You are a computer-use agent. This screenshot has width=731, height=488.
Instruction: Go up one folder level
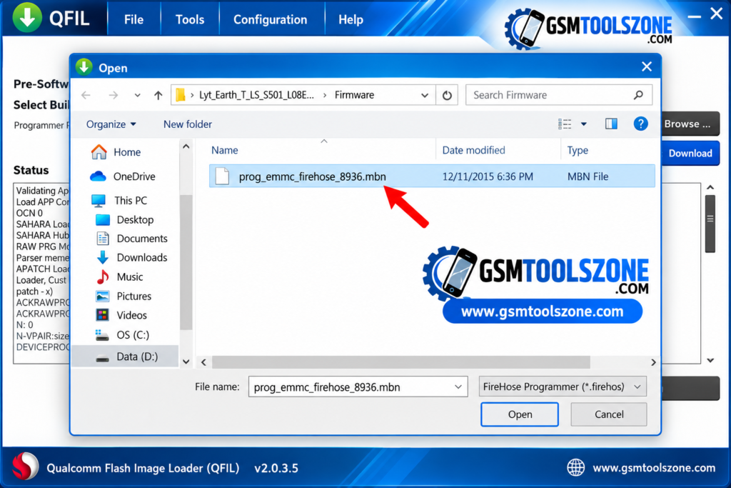158,95
